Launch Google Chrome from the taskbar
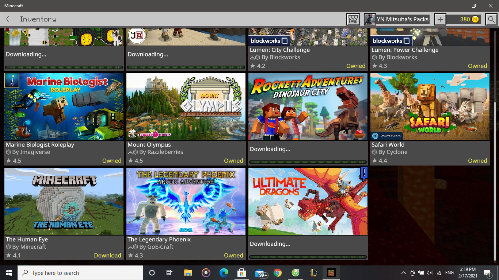 pyautogui.click(x=278, y=273)
